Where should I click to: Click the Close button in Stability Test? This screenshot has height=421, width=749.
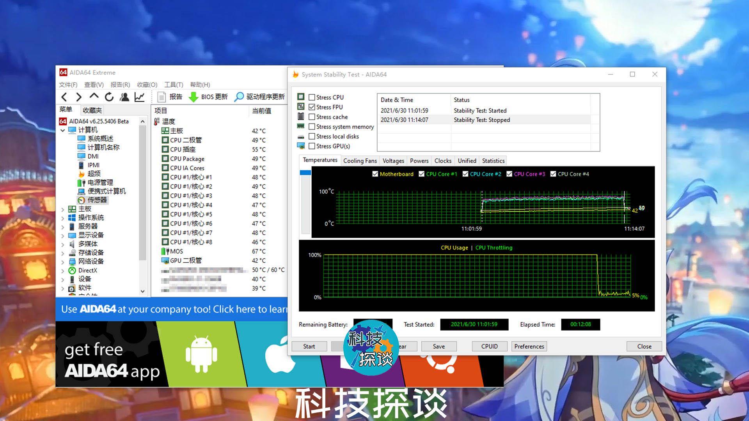click(644, 346)
